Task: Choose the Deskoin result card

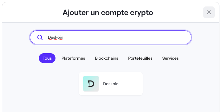Action: tap(111, 84)
